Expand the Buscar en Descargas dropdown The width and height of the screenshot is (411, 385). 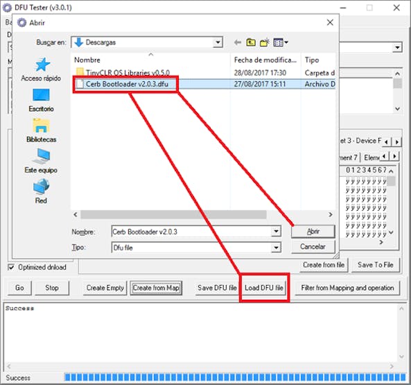(218, 42)
